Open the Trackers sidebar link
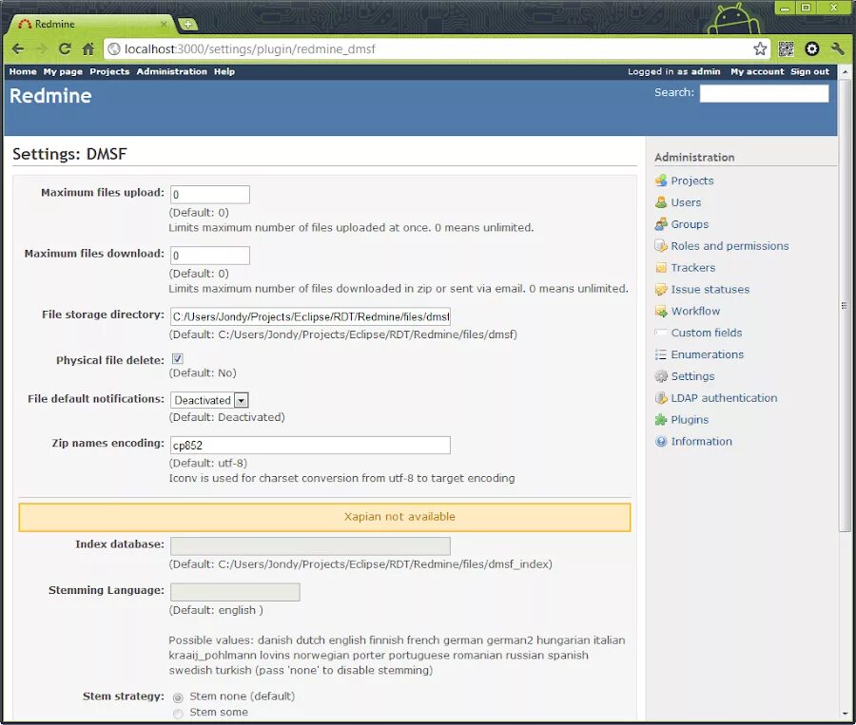856x725 pixels. tap(692, 268)
